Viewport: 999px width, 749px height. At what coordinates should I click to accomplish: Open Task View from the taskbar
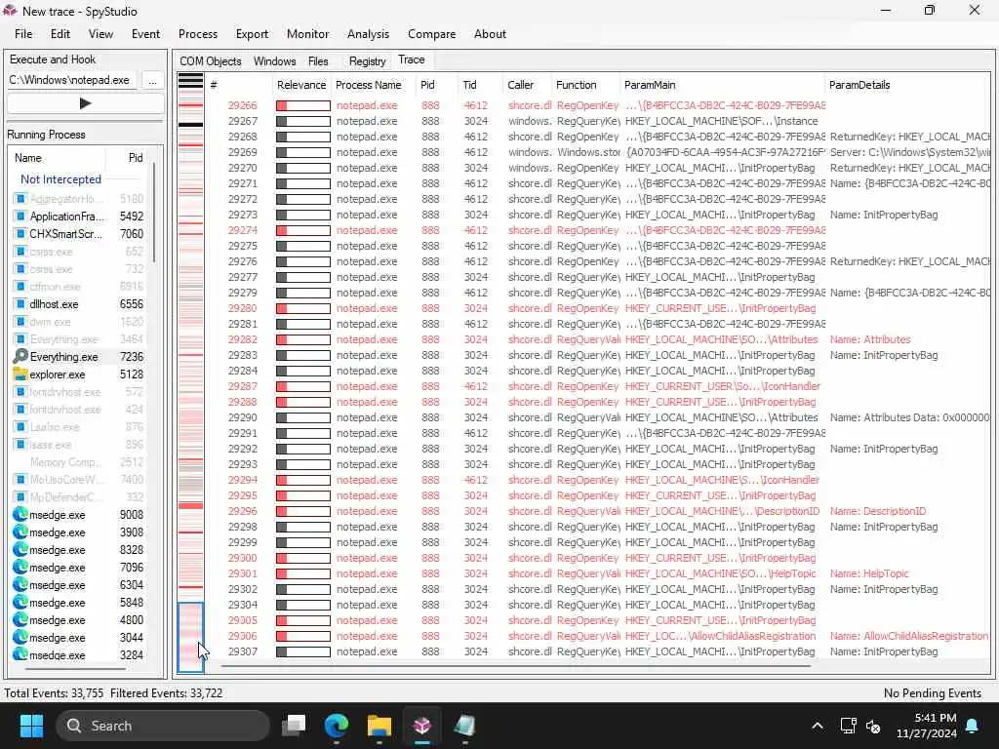[x=294, y=726]
